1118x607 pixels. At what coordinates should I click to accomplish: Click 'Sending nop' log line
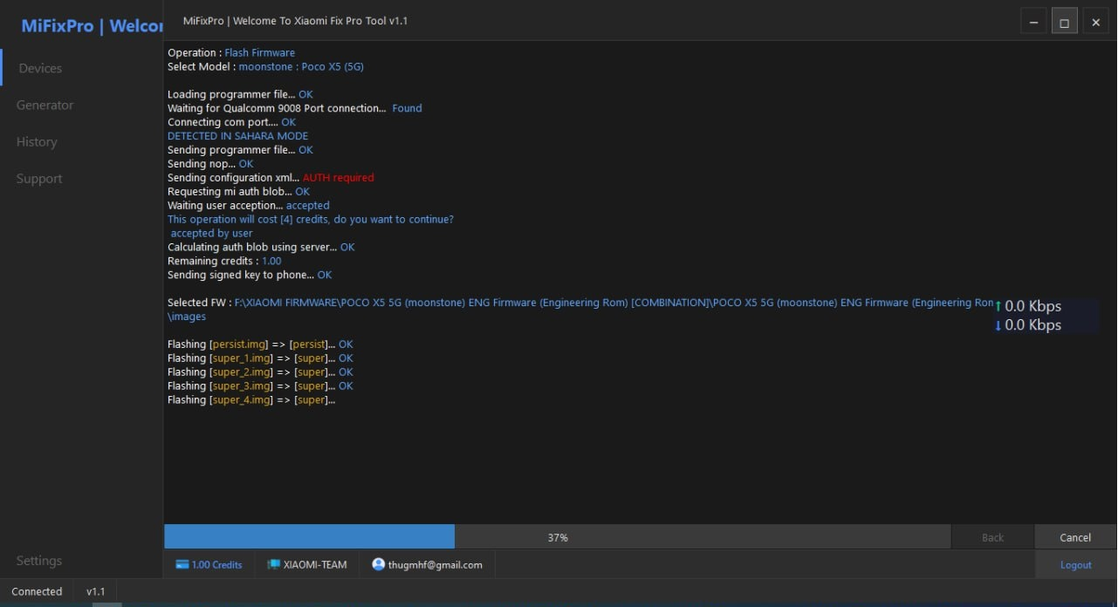(210, 164)
